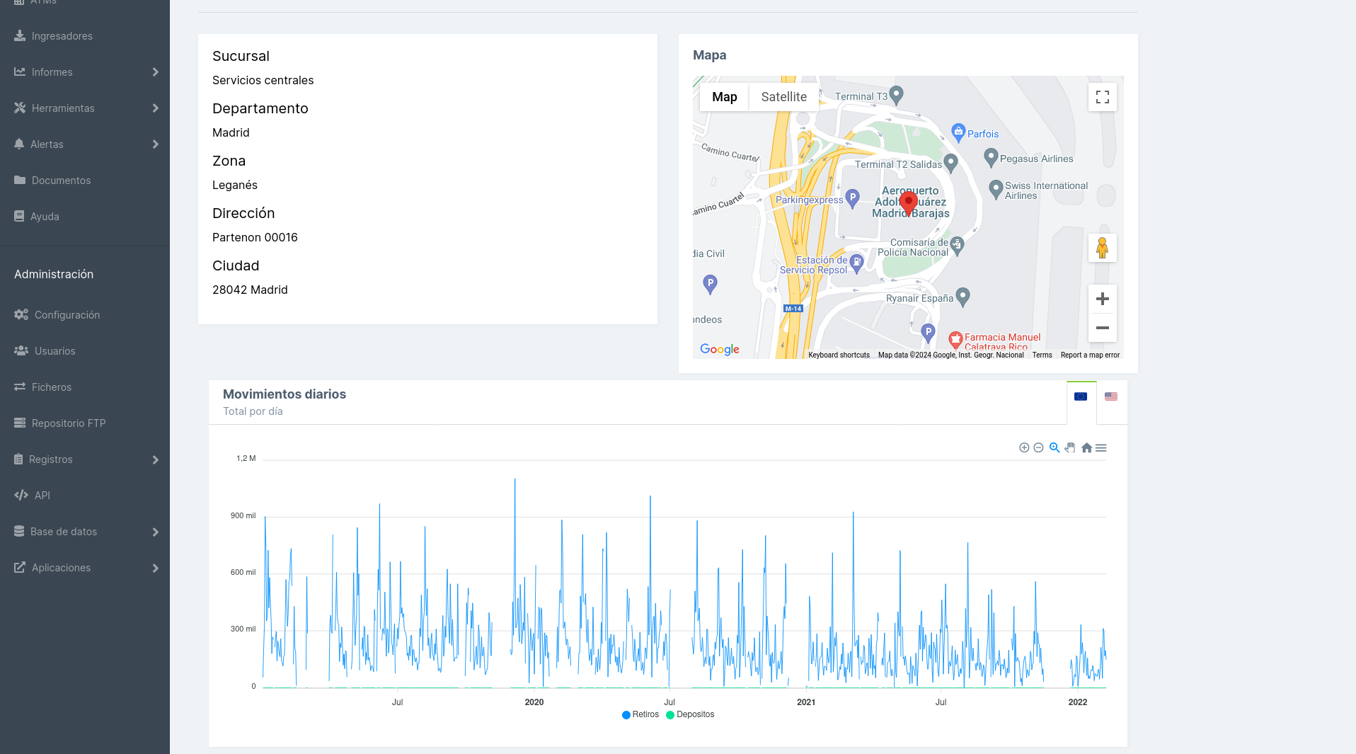Click the Swiss International Airlines pin
The width and height of the screenshot is (1356, 754).
pos(996,188)
